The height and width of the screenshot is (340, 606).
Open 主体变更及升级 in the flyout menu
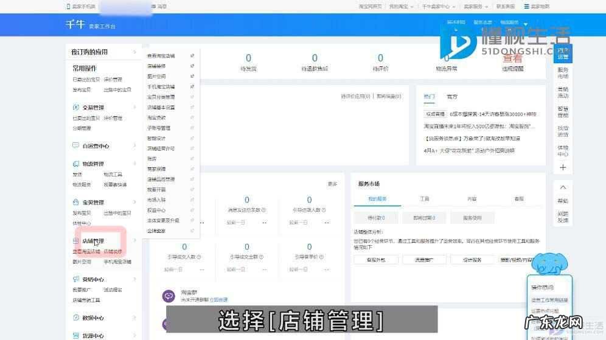pos(163,220)
